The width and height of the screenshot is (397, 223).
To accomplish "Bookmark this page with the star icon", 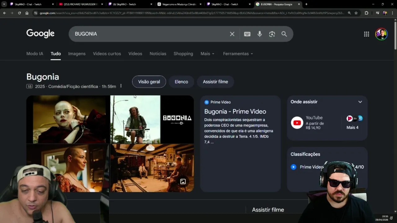I will coord(356,13).
